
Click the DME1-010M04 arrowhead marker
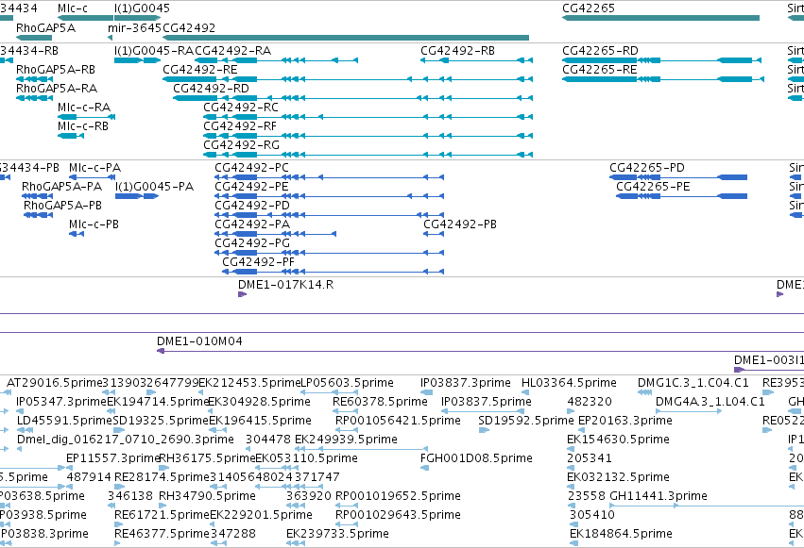(x=161, y=351)
